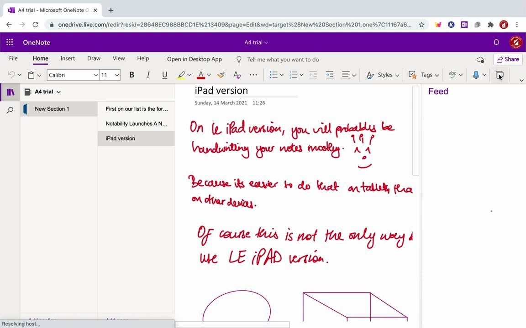Select the iPad version page in list
The height and width of the screenshot is (328, 526).
[120, 138]
